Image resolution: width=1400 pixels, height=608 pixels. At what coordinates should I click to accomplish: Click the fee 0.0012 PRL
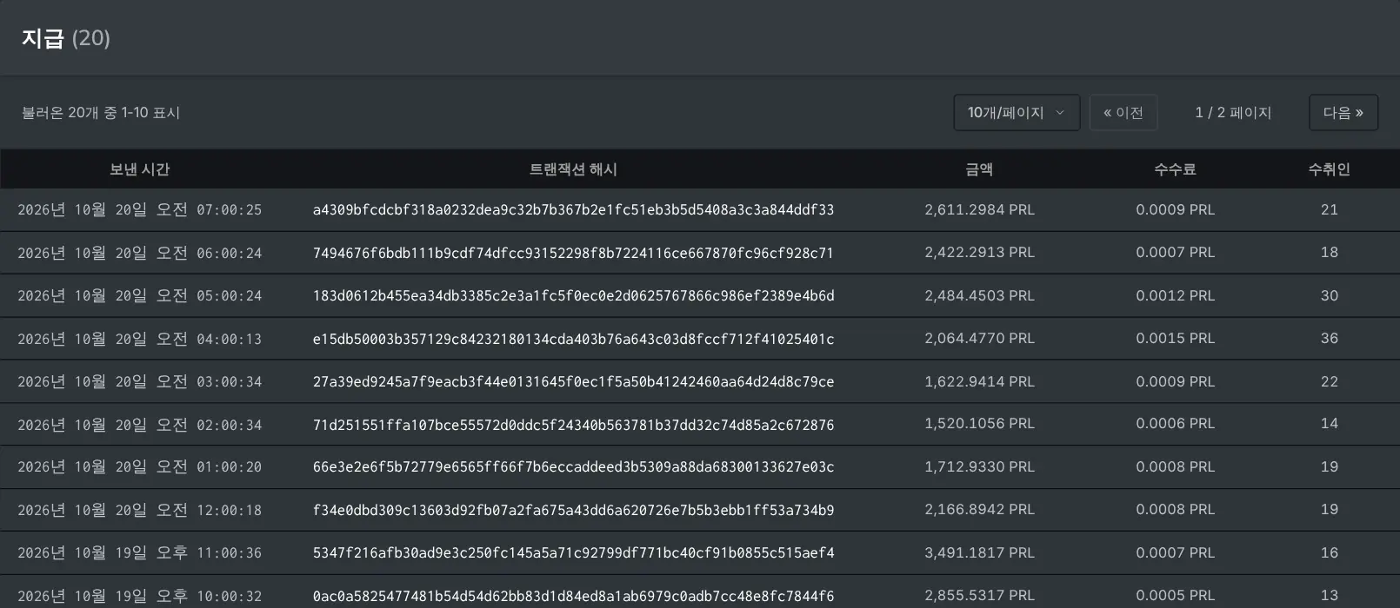pyautogui.click(x=1175, y=295)
